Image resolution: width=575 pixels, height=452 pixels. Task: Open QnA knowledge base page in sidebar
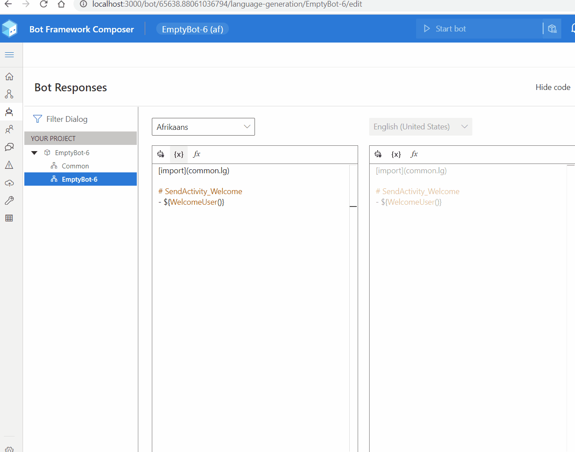click(x=9, y=147)
